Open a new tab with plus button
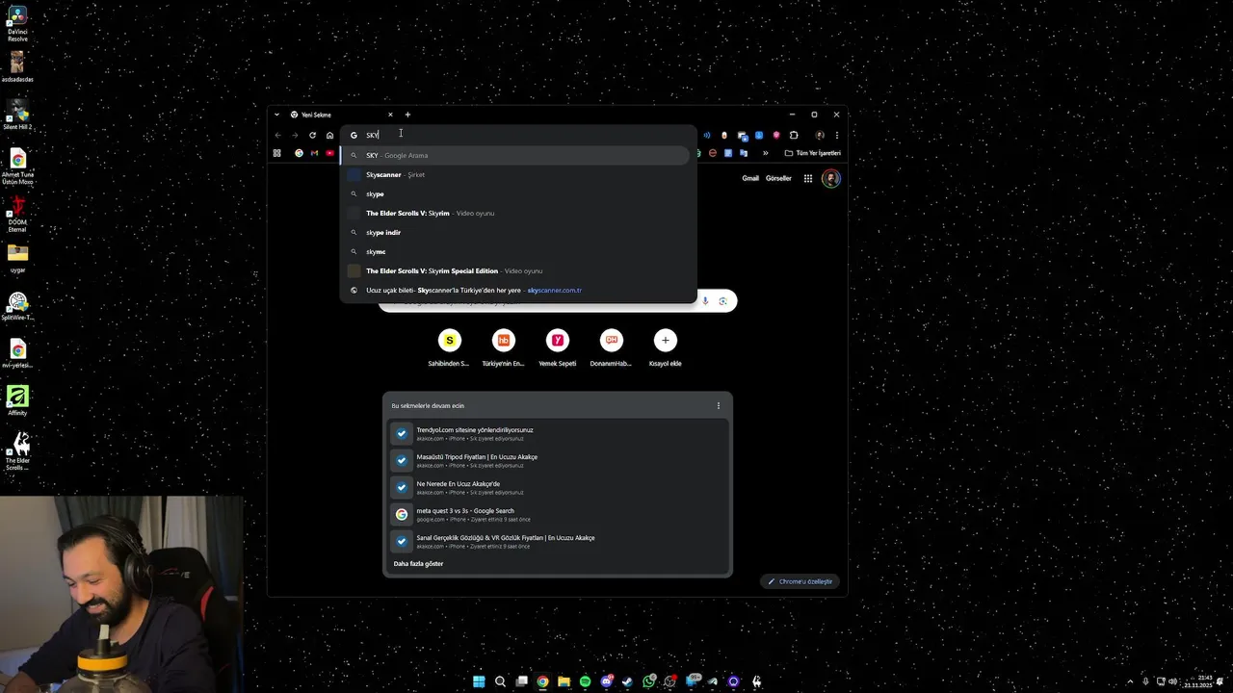Viewport: 1233px width, 693px height. pyautogui.click(x=407, y=115)
